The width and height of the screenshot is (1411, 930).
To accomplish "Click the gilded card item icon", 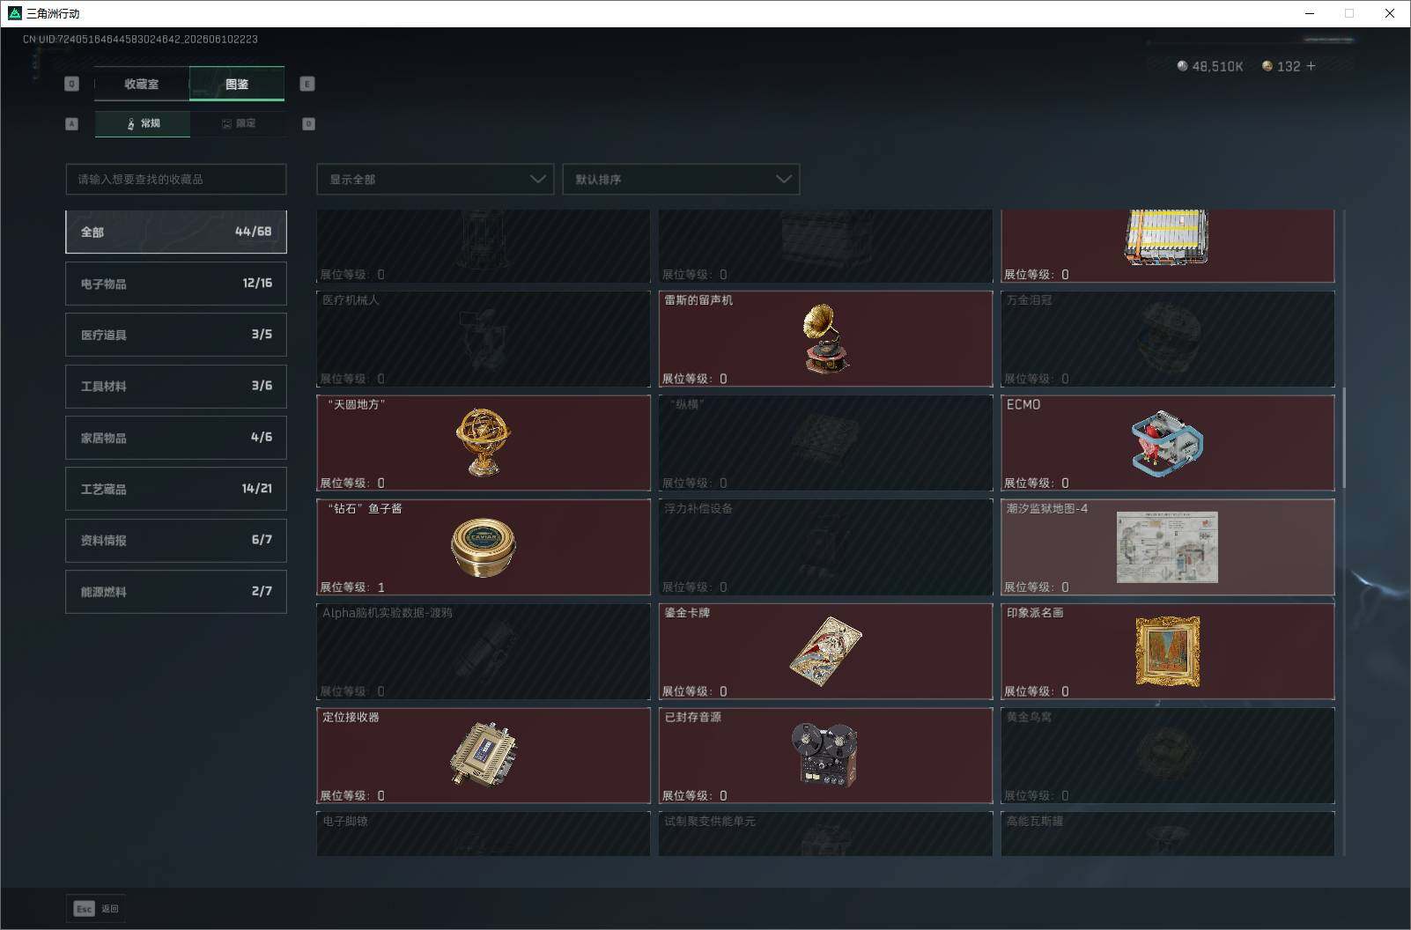I will [x=825, y=650].
